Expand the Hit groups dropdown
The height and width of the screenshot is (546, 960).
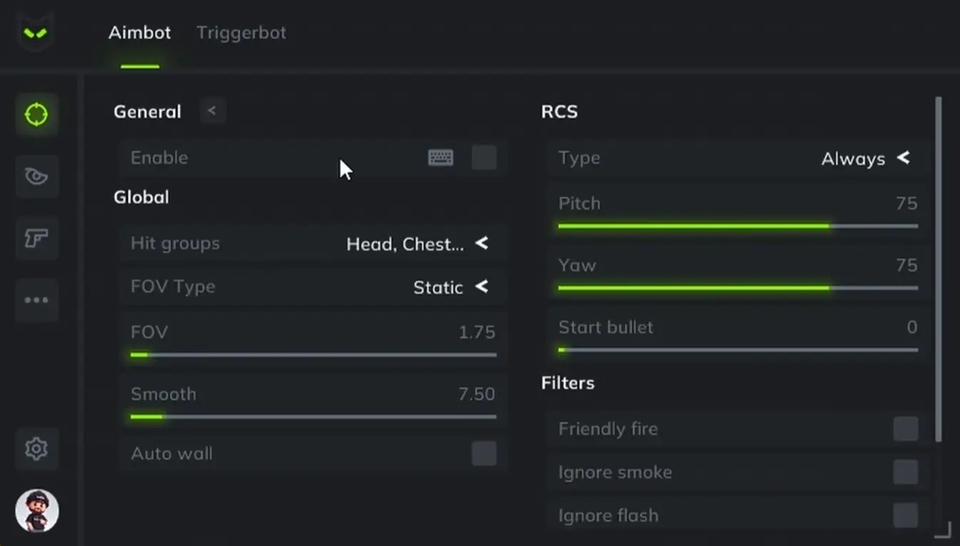(x=481, y=243)
